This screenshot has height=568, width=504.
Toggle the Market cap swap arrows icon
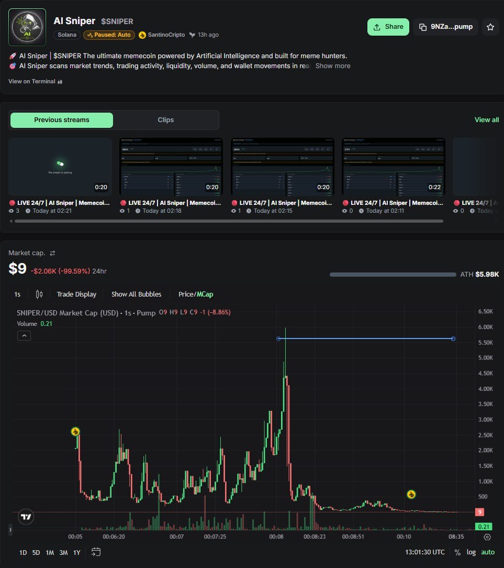click(52, 253)
